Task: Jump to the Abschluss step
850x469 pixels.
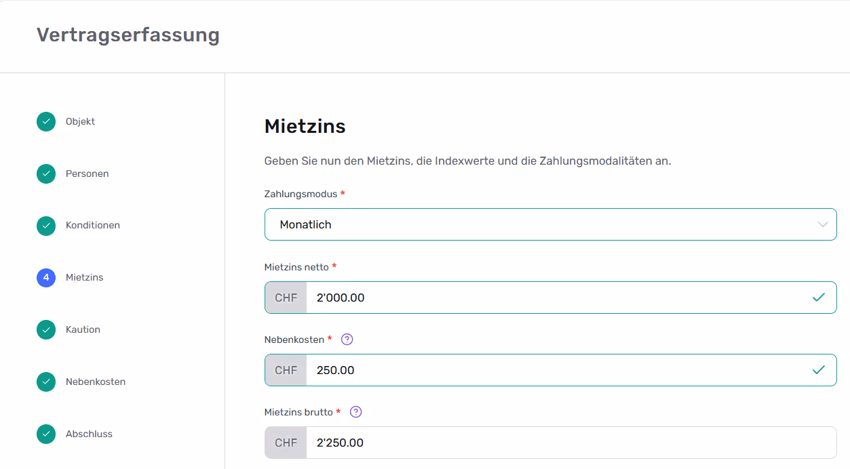Action: tap(89, 434)
